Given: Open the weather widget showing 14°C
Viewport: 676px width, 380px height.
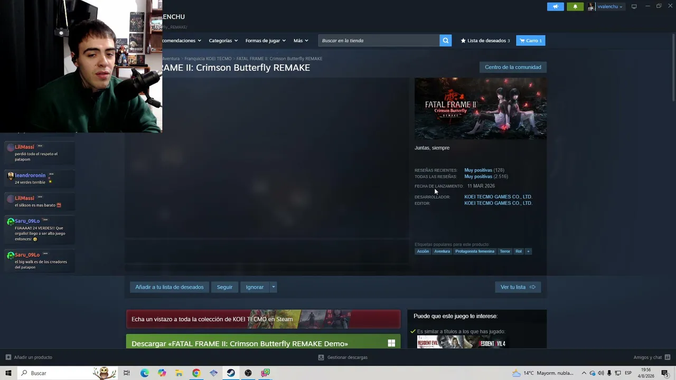Looking at the screenshot, I should pyautogui.click(x=543, y=373).
